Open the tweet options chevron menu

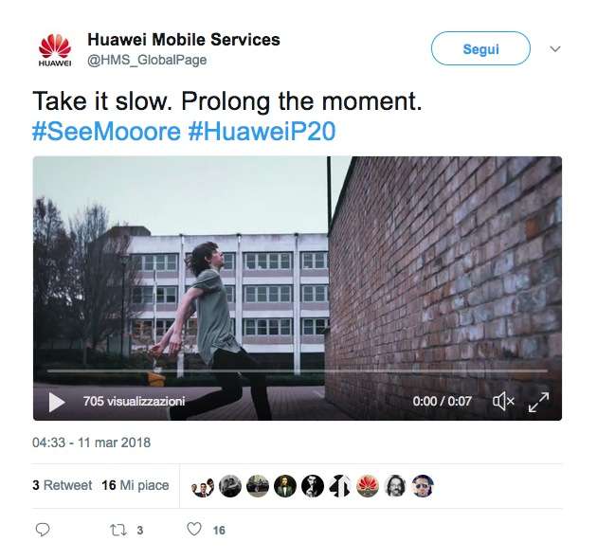pyautogui.click(x=555, y=49)
